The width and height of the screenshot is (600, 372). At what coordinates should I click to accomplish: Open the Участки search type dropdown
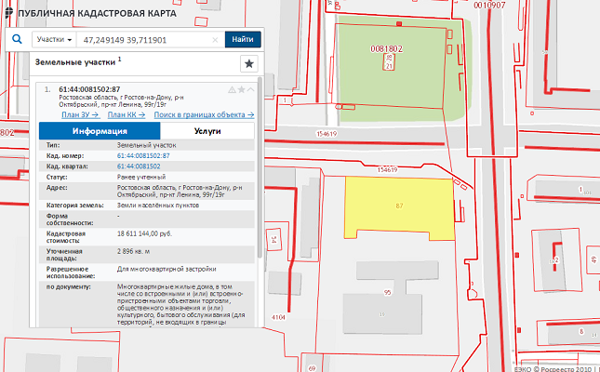tap(53, 40)
